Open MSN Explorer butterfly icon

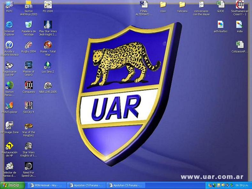9,108
